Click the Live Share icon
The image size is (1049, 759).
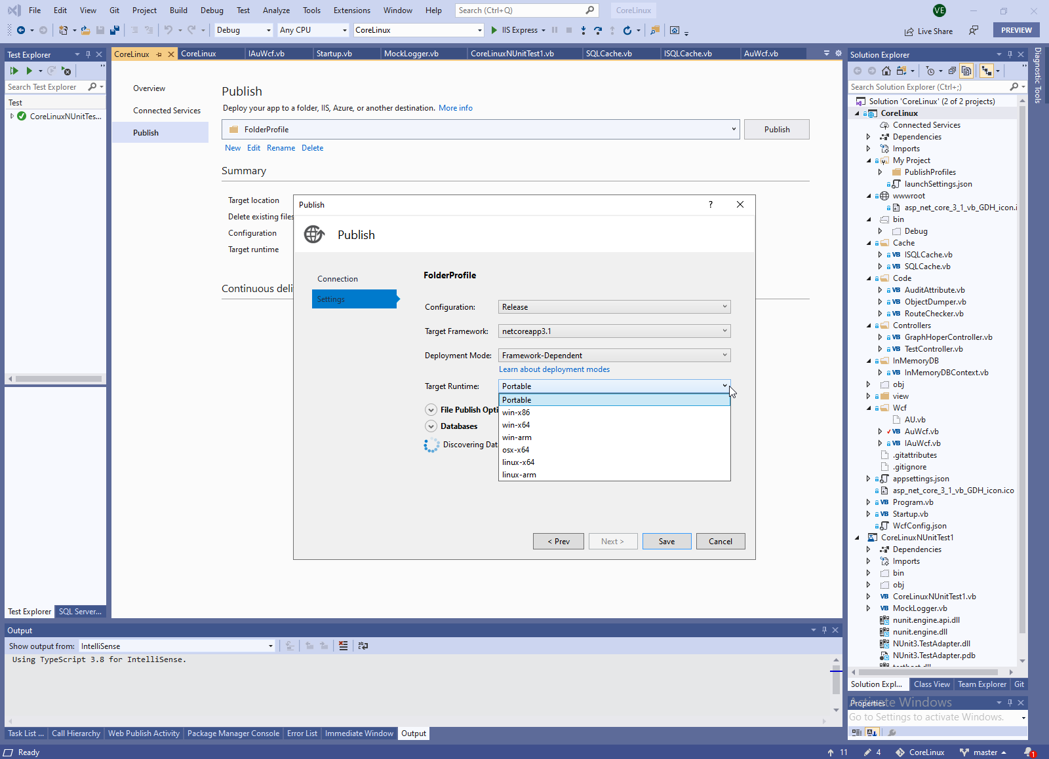tap(909, 31)
